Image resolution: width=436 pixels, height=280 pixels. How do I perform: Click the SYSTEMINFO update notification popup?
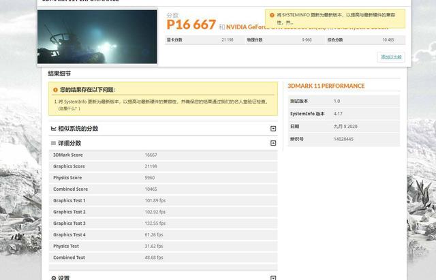tap(335, 18)
